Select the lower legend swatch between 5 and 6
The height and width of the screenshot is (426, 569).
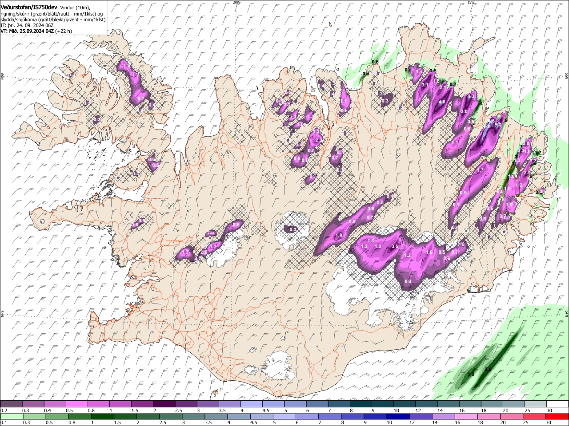pos(284,417)
